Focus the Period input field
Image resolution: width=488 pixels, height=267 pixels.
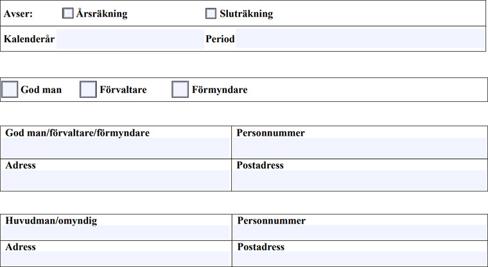click(360, 39)
